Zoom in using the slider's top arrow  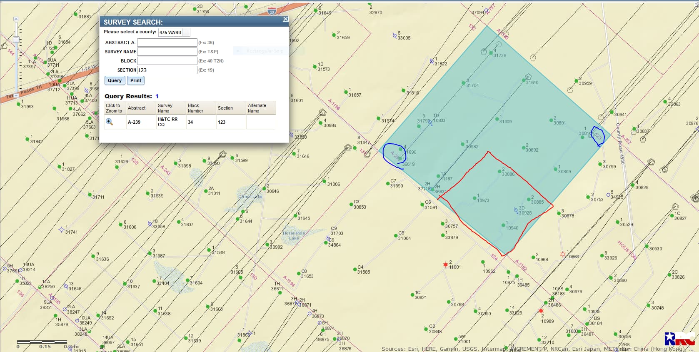16,19
